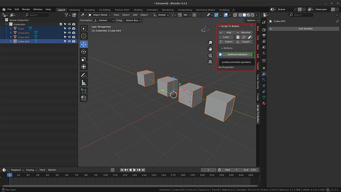Switch to the Modeling workspace tab
Viewport: 341px width, 192px height.
pyautogui.click(x=75, y=10)
